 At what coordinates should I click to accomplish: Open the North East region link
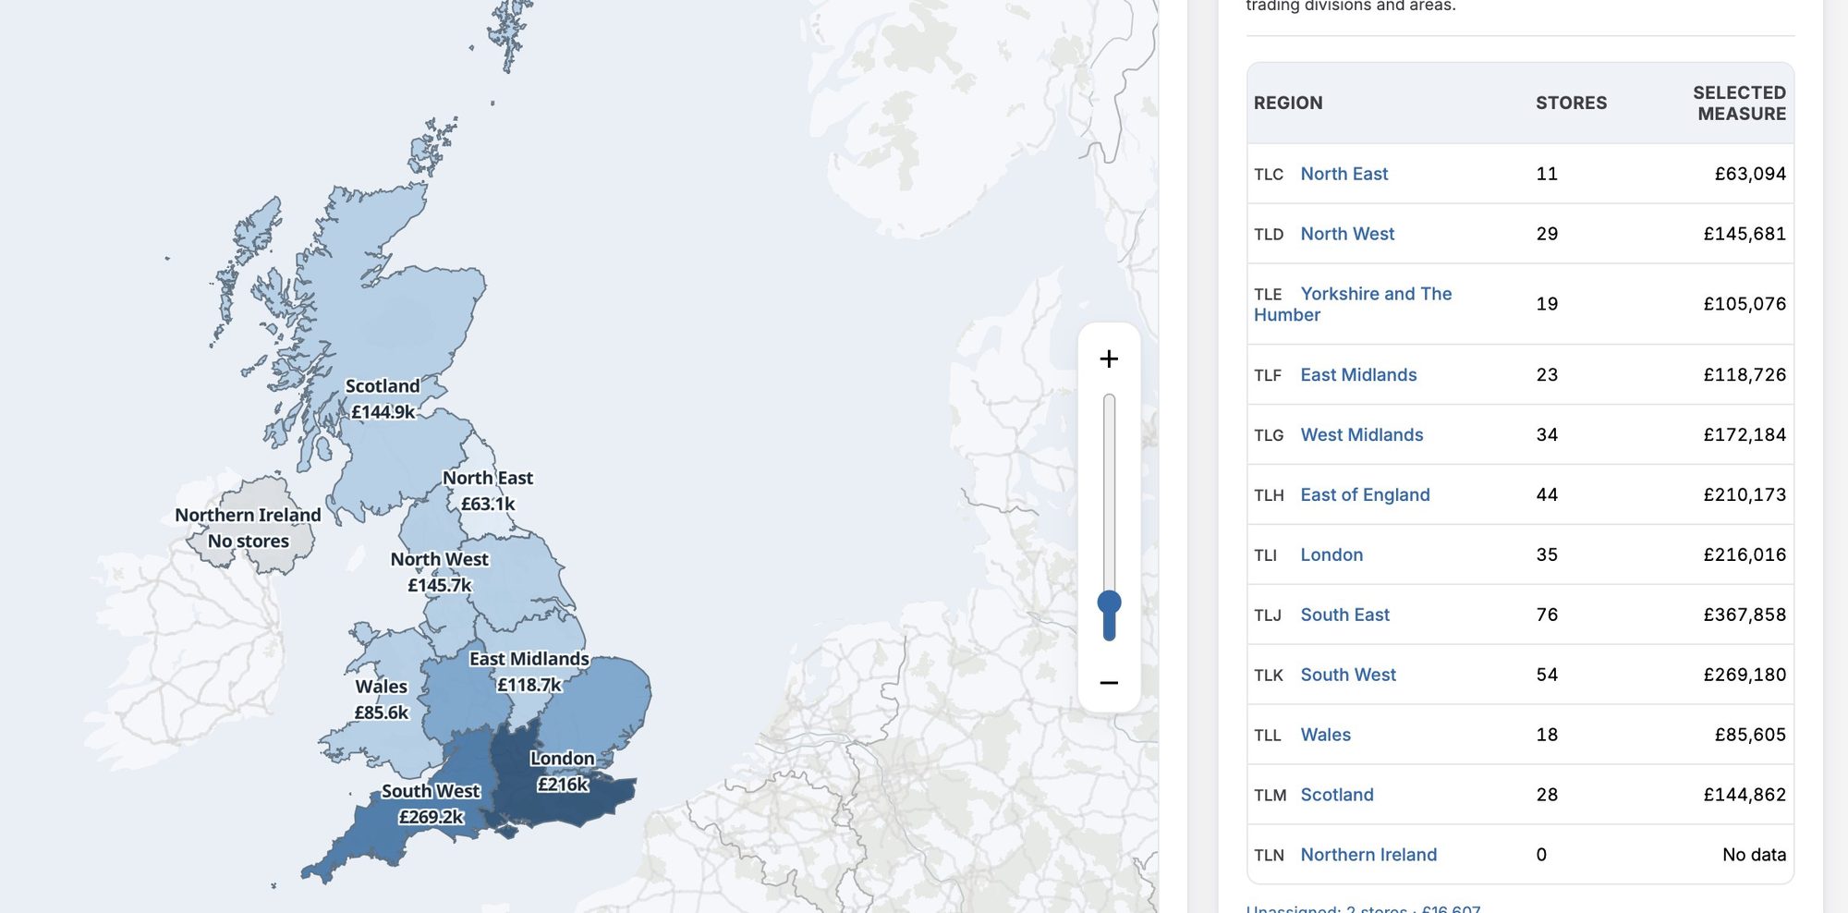(x=1343, y=174)
